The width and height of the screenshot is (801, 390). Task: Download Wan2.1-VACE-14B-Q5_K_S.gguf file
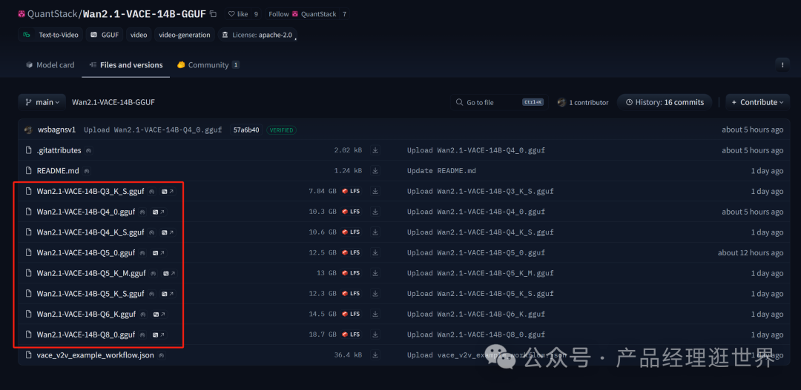[x=375, y=294]
